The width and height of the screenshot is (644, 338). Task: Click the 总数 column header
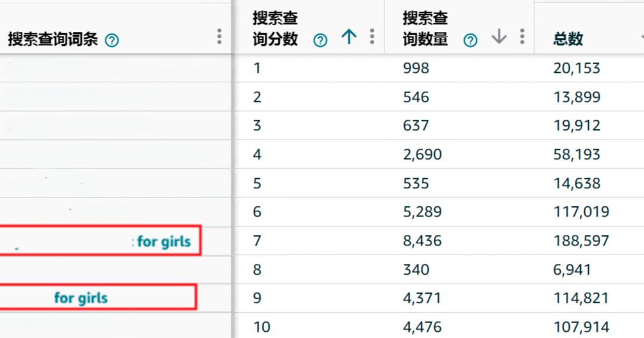coord(568,39)
